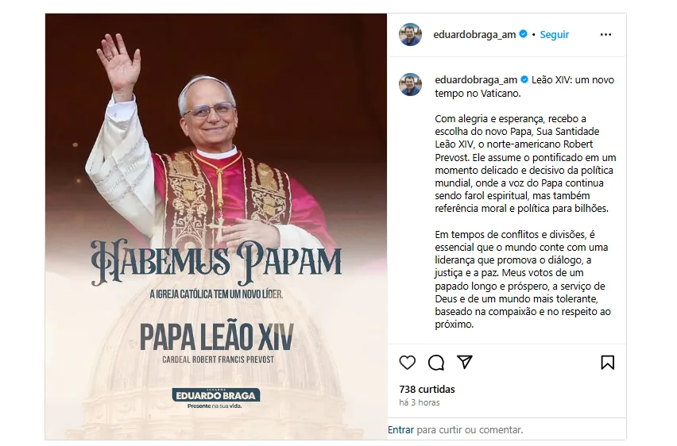Click the verified badge in the header

coord(523,34)
